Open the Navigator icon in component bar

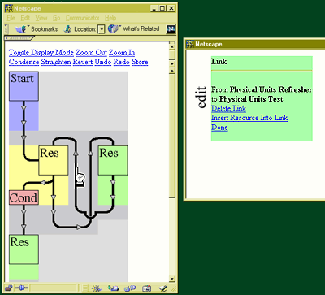(x=96, y=288)
